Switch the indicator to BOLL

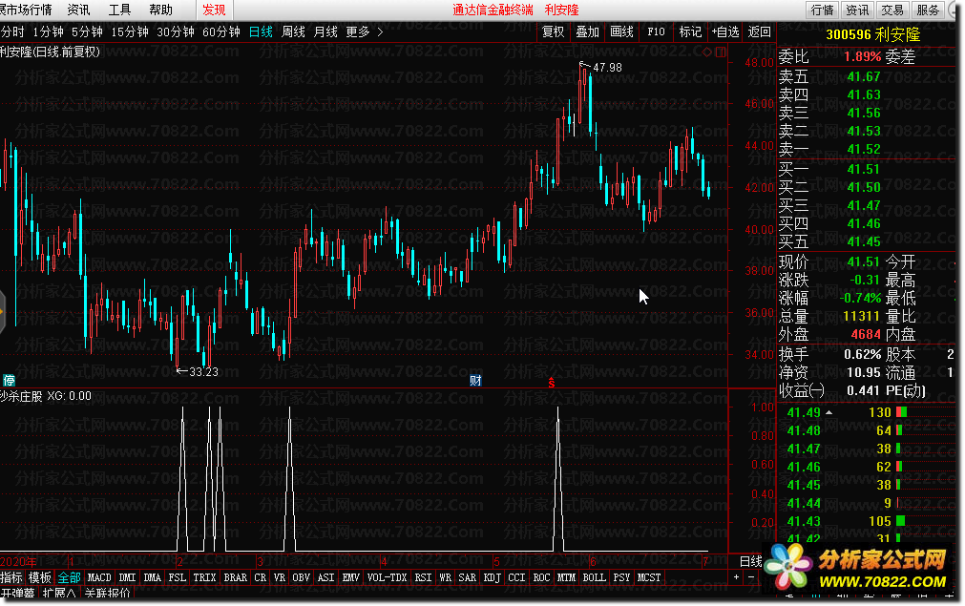click(x=594, y=577)
